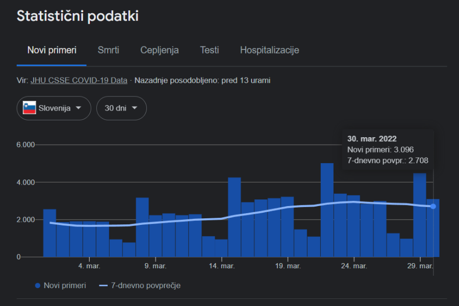Click the Slovenian flag icon
459x306 pixels.
tap(29, 108)
